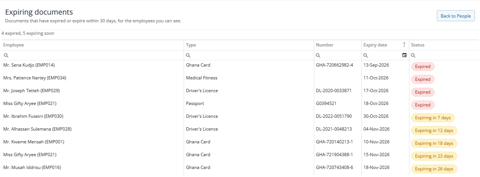This screenshot has width=480, height=177.
Task: Click number GHA-720140213-1
Action: 334,142
